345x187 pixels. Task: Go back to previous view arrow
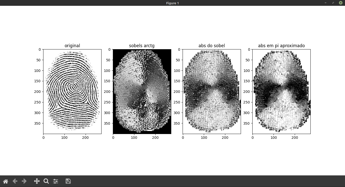pos(15,181)
